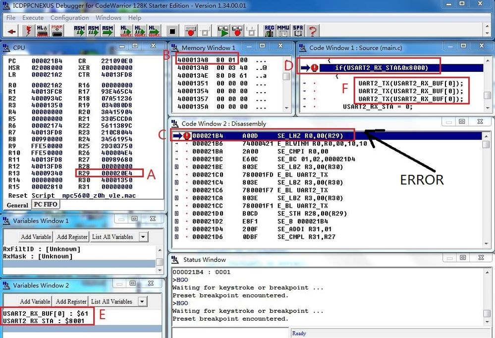Open the File menu
The height and width of the screenshot is (338, 495).
click(x=11, y=18)
